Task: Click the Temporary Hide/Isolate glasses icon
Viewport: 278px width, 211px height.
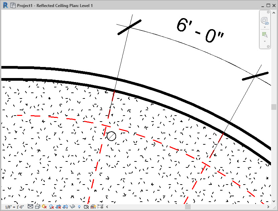Action: coord(72,207)
